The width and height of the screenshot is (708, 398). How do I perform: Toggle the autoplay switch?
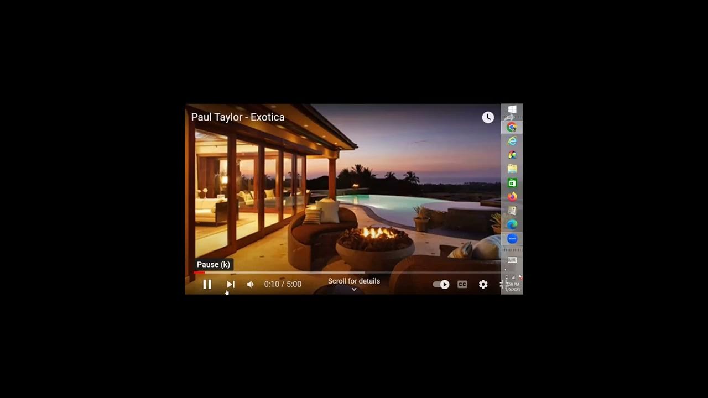tap(441, 284)
